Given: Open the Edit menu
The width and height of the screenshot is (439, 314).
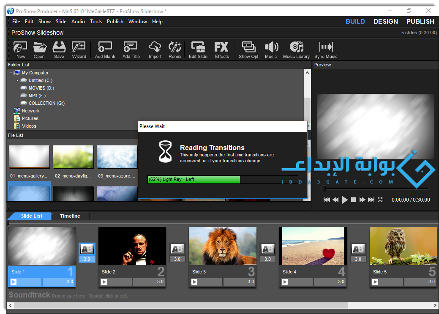Looking at the screenshot, I should [29, 22].
